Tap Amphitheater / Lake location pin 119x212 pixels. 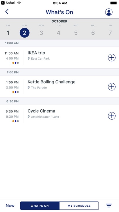point(28,117)
